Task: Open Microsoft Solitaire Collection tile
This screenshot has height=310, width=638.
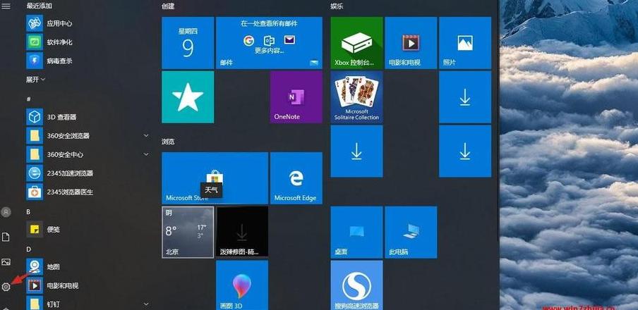Action: click(x=356, y=97)
